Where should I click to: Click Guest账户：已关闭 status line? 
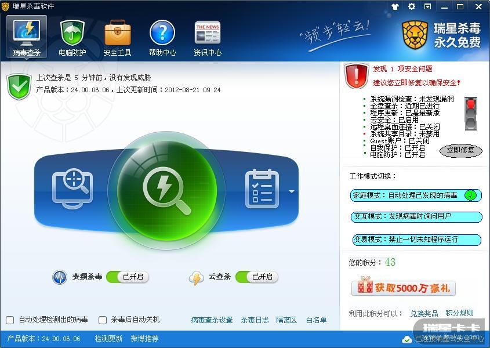[400, 141]
